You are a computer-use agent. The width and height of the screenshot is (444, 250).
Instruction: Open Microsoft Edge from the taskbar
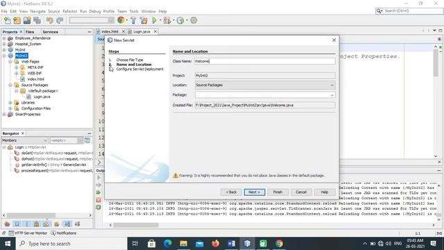(168, 244)
